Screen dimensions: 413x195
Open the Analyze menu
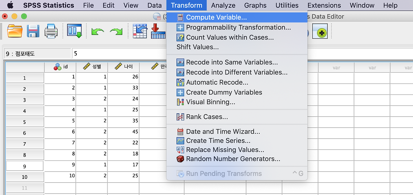pyautogui.click(x=223, y=5)
